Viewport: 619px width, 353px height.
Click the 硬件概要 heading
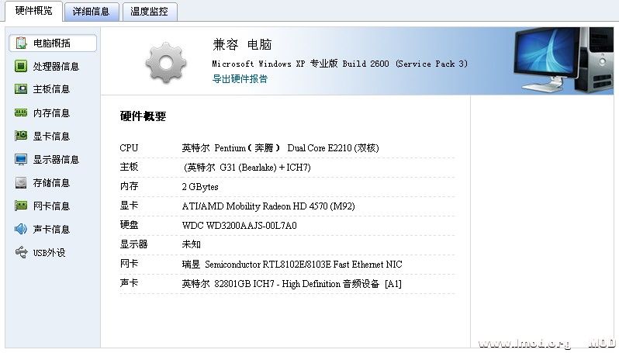[143, 116]
